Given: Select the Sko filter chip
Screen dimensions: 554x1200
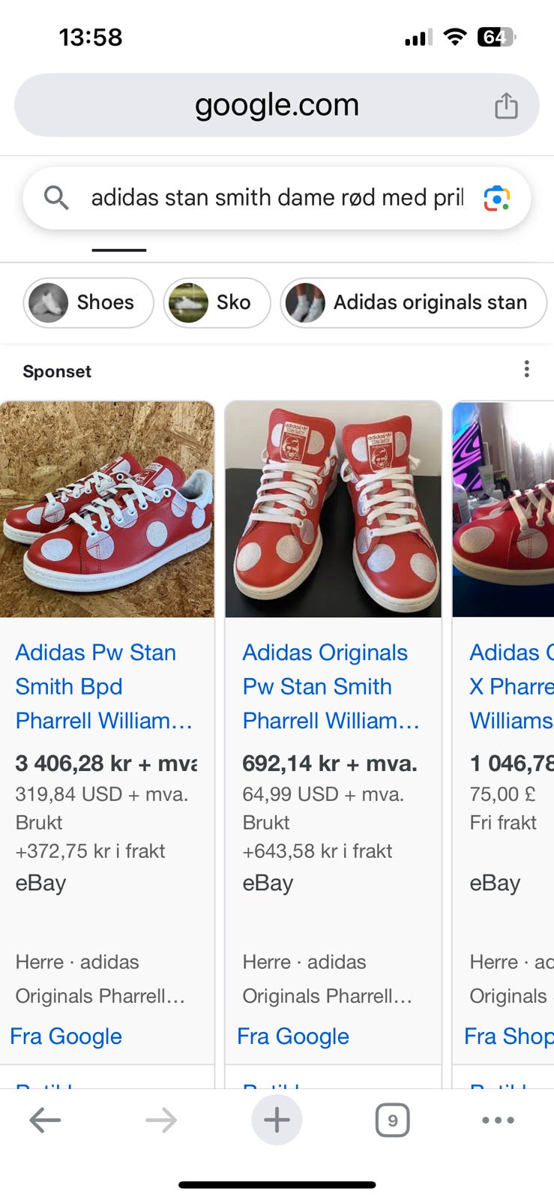Looking at the screenshot, I should pyautogui.click(x=217, y=303).
